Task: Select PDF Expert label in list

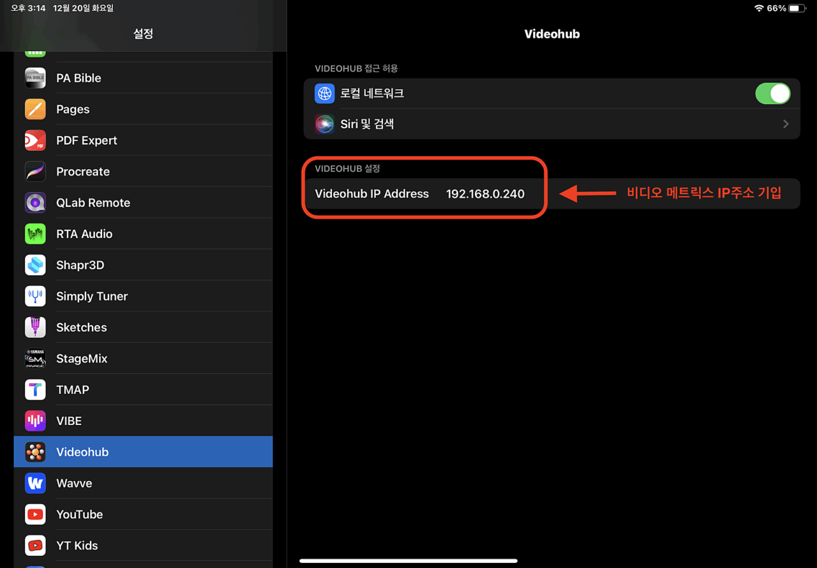Action: pos(87,140)
